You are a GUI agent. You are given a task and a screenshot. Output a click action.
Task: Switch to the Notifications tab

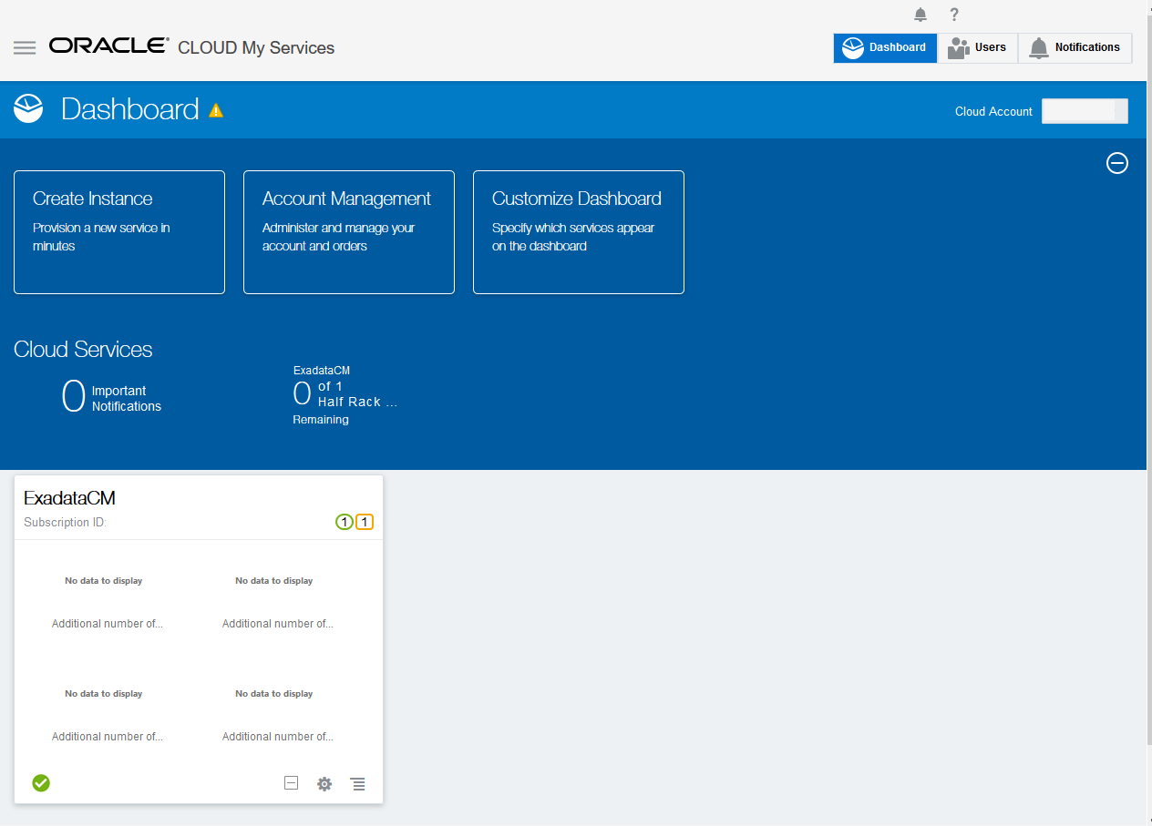tap(1075, 47)
